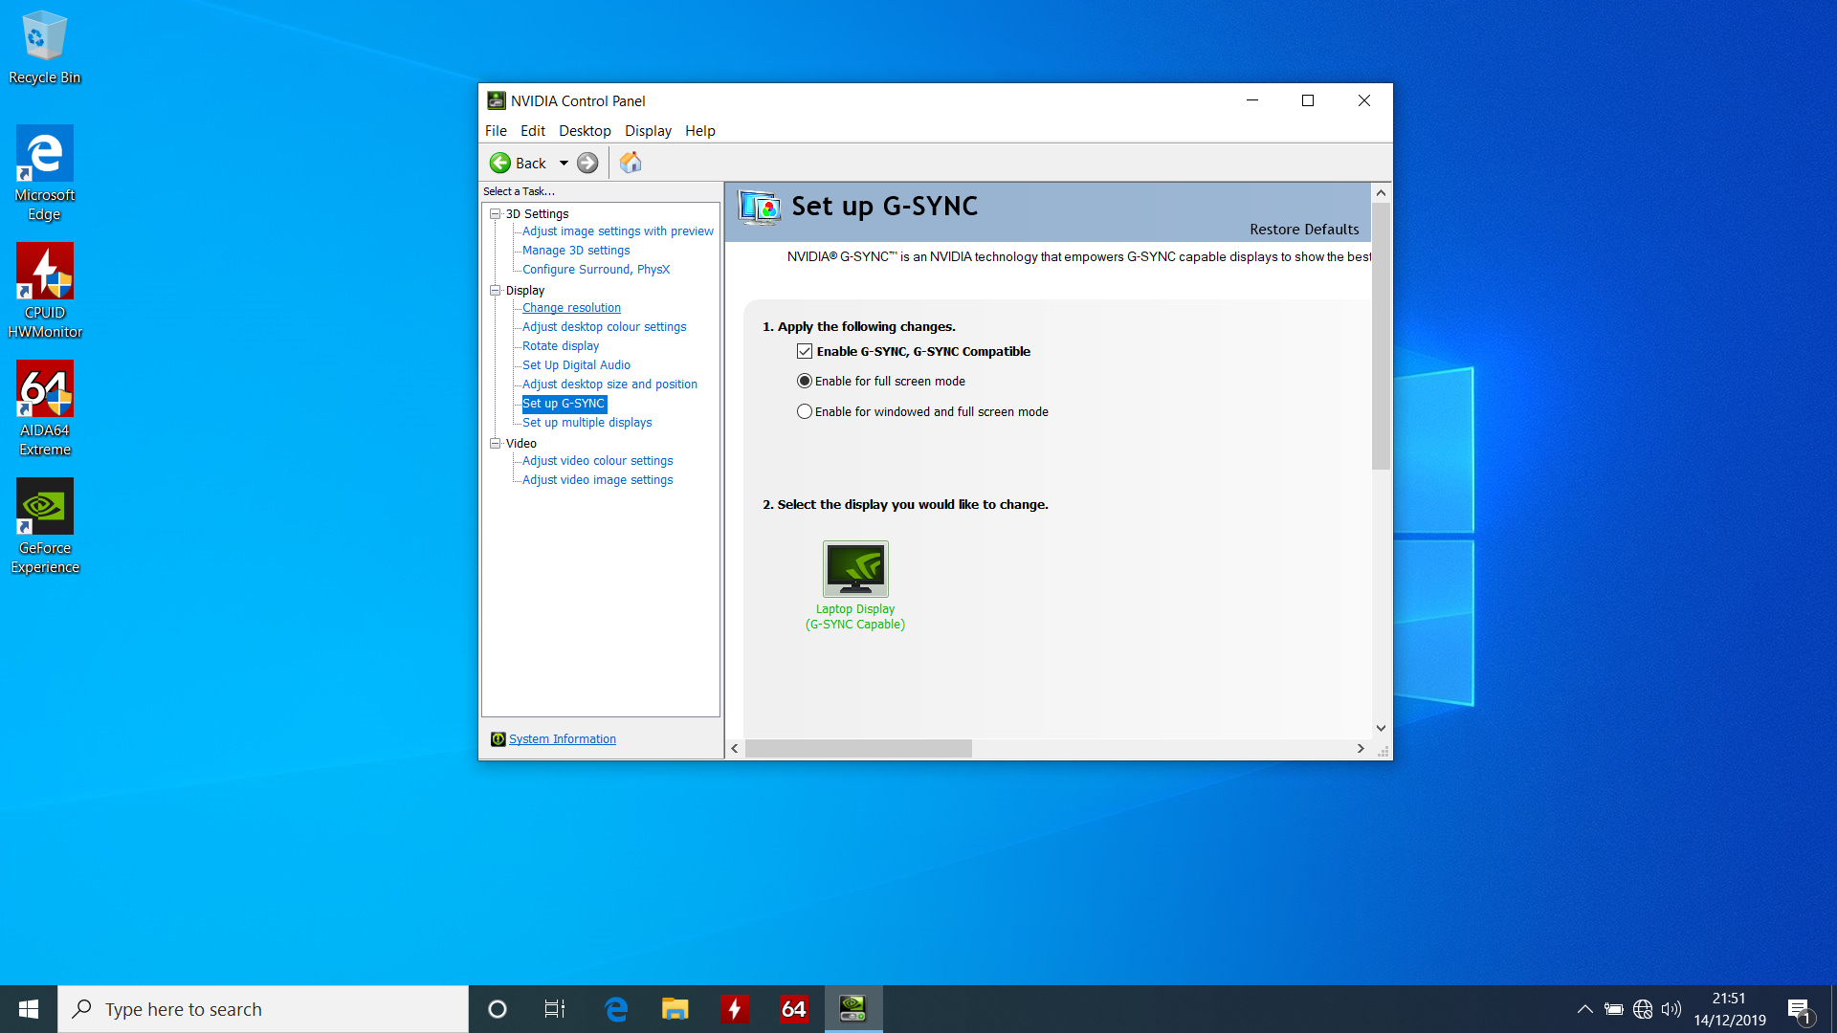
Task: Click the Forward arrow icon in toolbar
Action: tap(587, 163)
